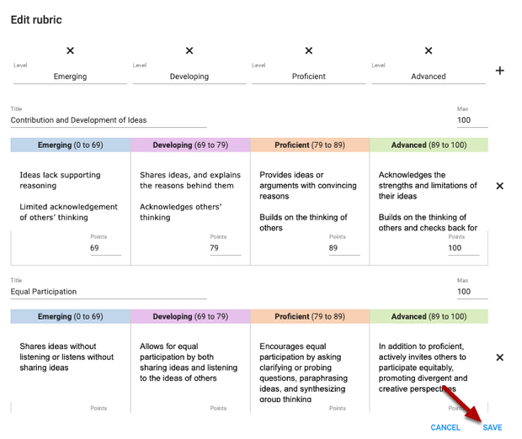Cancel editing the rubric
The height and width of the screenshot is (439, 522).
(x=445, y=427)
